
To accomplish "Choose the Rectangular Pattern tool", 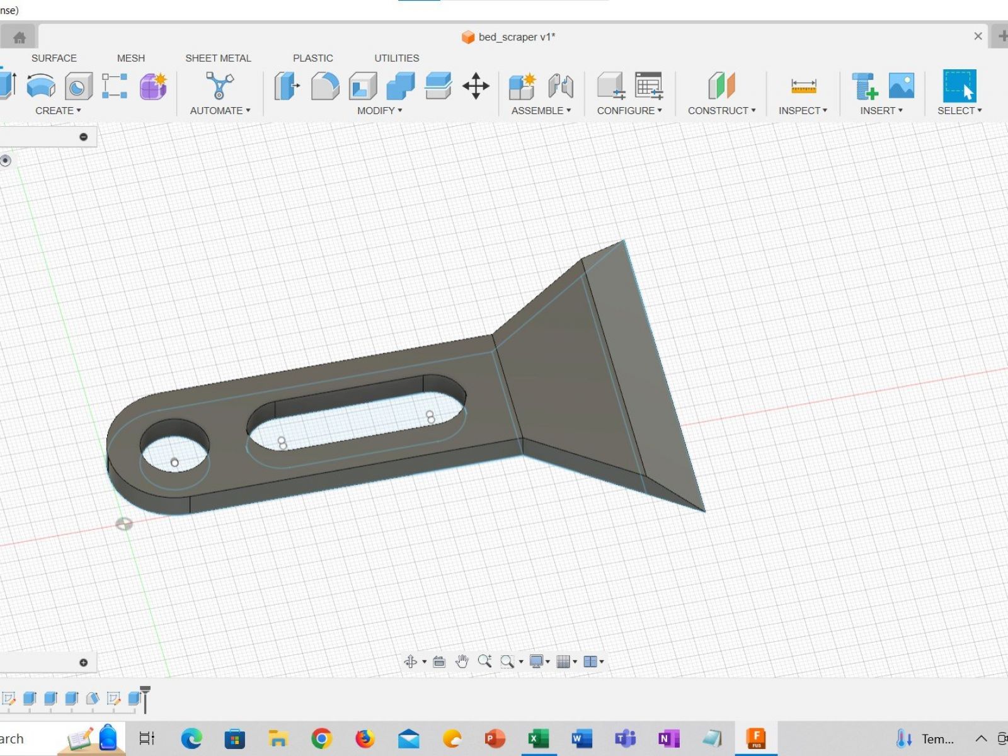I will 115,86.
